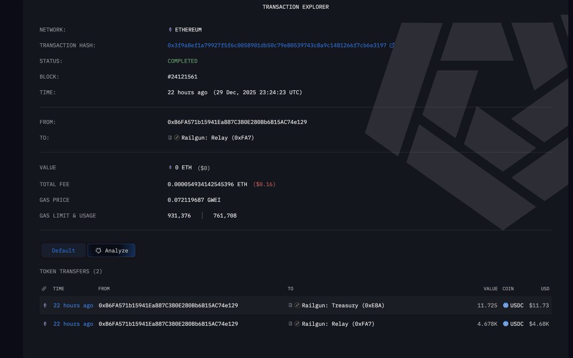Image resolution: width=573 pixels, height=358 pixels.
Task: Open Railgun: Treasury (0xE8A) recipient
Action: 343,305
